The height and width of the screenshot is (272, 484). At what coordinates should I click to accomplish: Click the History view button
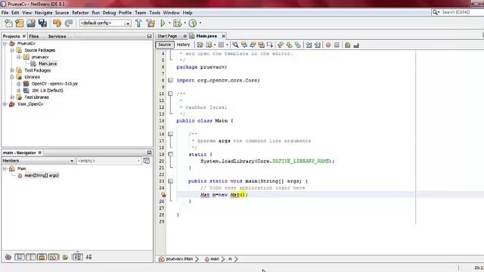[x=183, y=45]
